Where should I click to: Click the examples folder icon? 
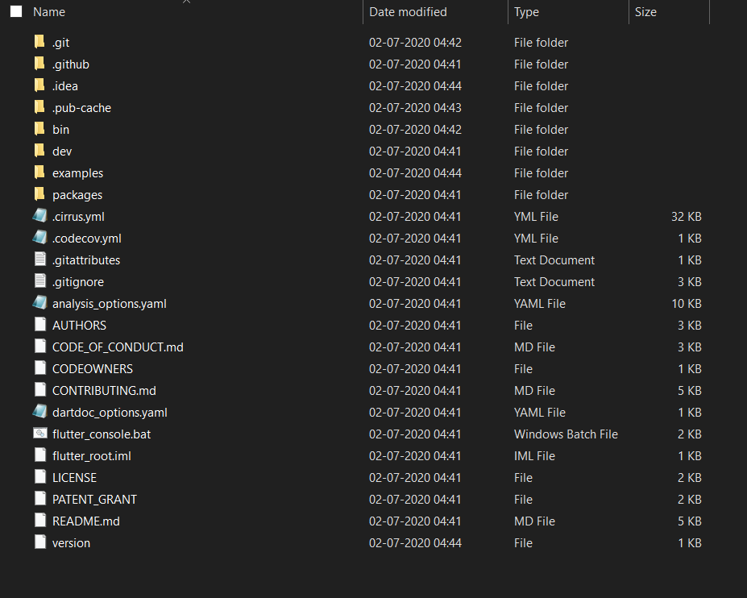pos(40,172)
